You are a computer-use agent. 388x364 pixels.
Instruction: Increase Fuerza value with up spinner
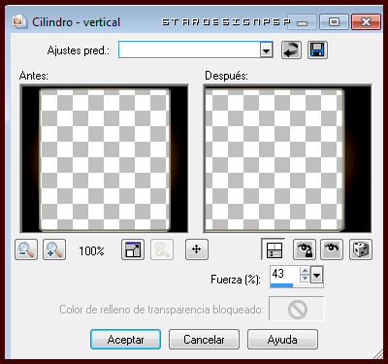click(305, 271)
